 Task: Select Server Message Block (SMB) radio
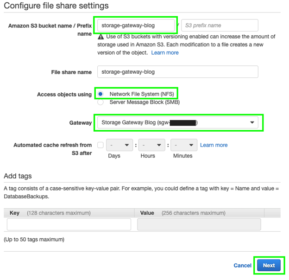(101, 102)
